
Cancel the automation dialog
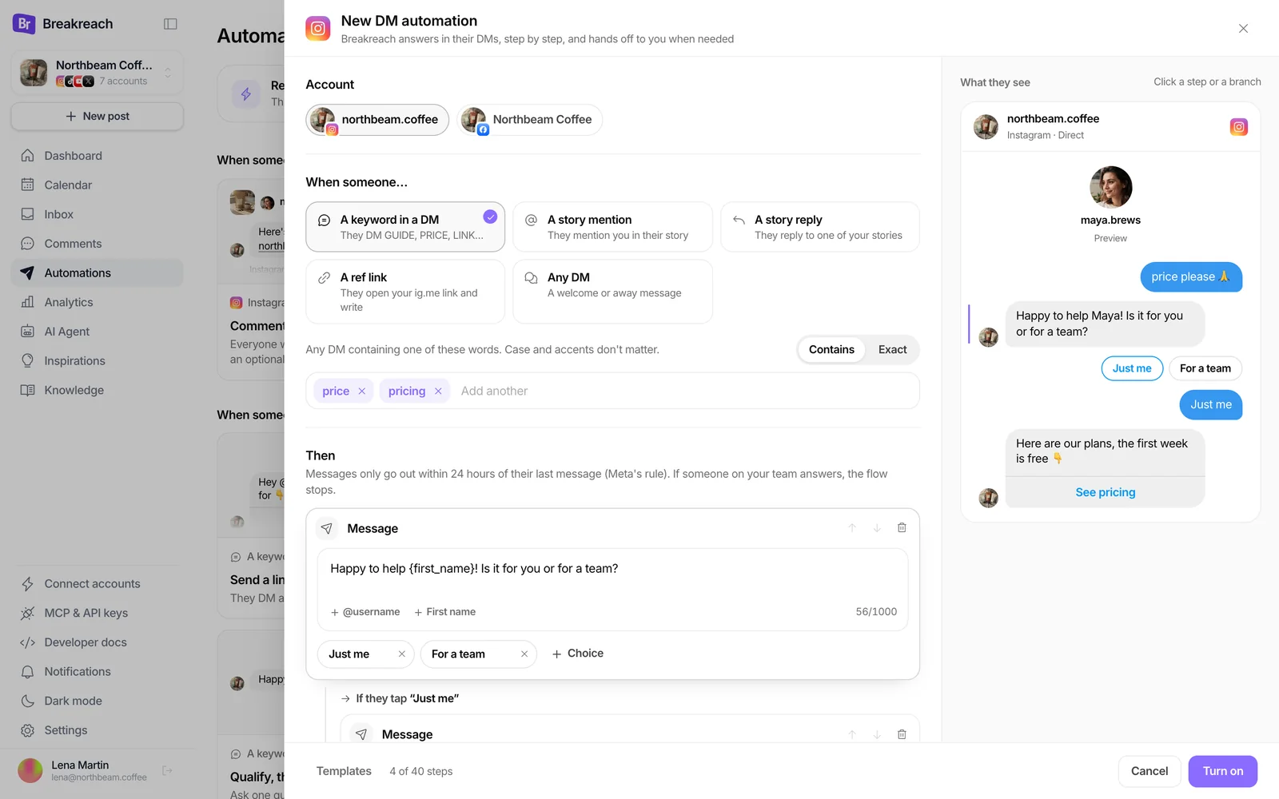1150,771
